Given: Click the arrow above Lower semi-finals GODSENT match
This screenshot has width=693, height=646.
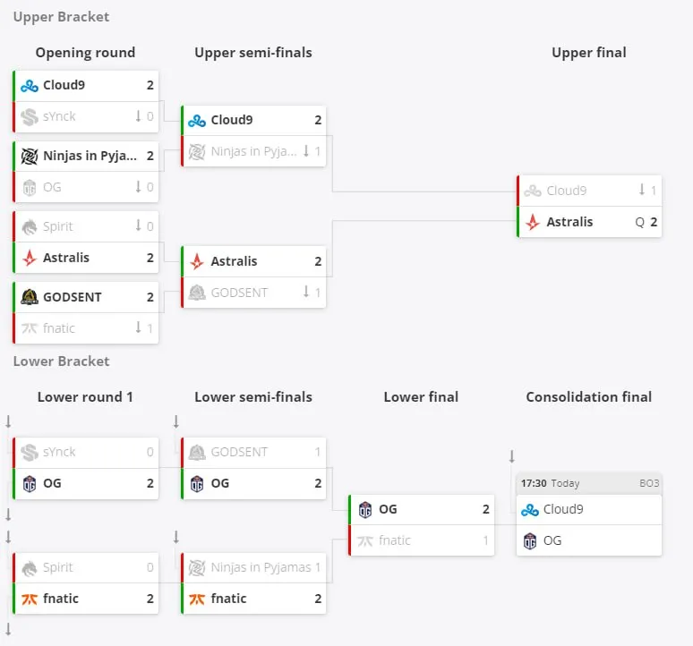Looking at the screenshot, I should (x=175, y=421).
